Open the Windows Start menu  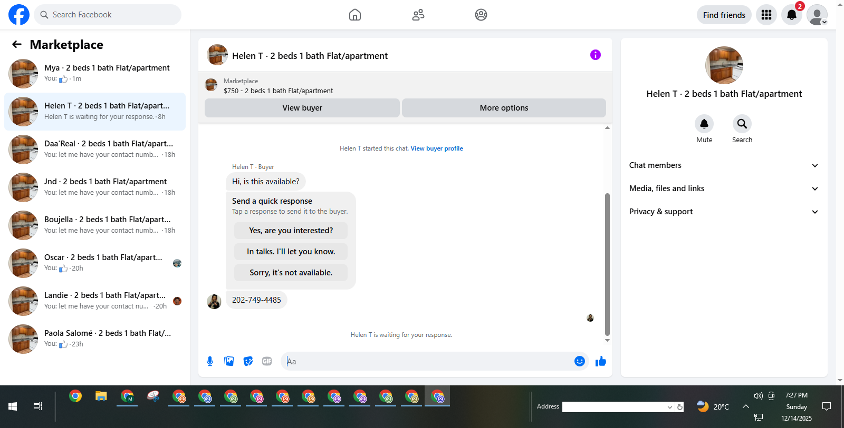13,406
